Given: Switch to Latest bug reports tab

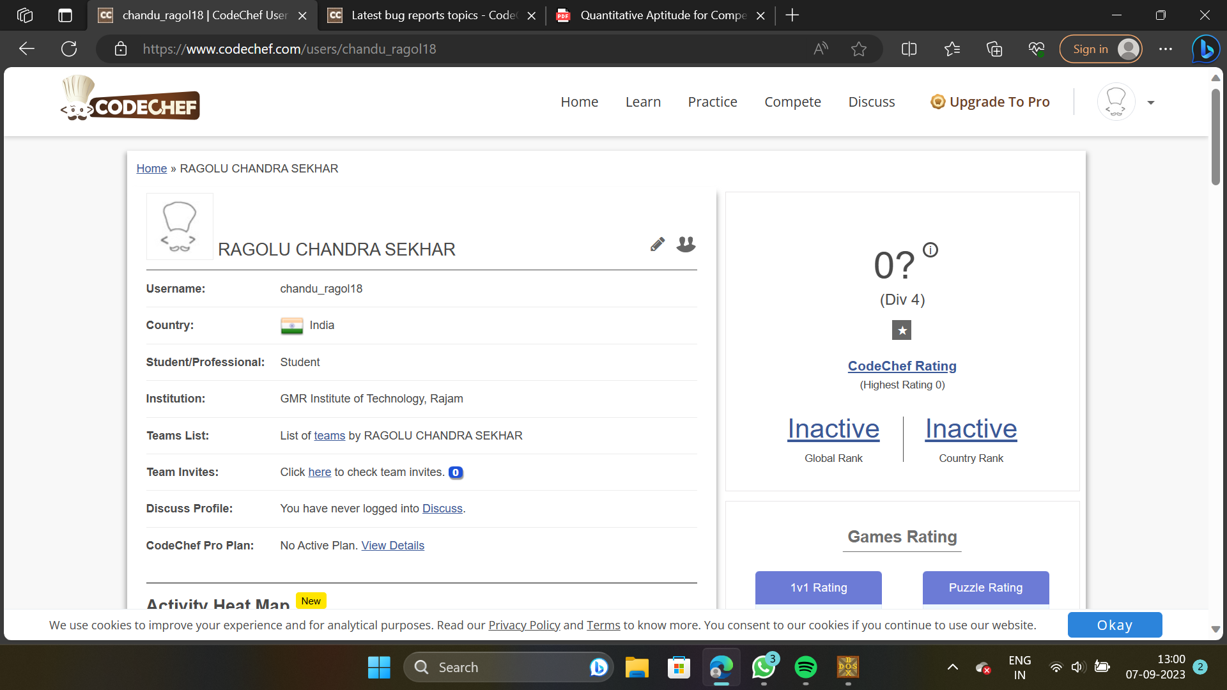Looking at the screenshot, I should (x=432, y=15).
